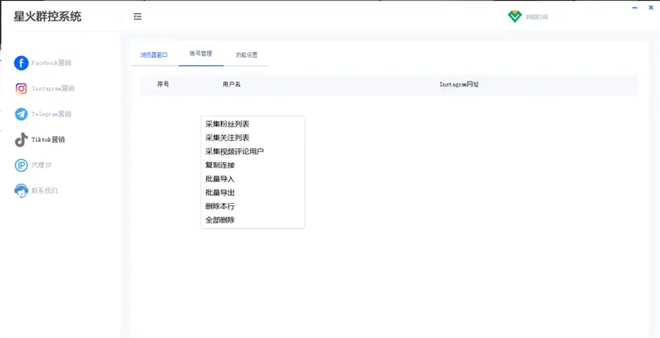Open the Instagram营销 logo icon

click(21, 89)
